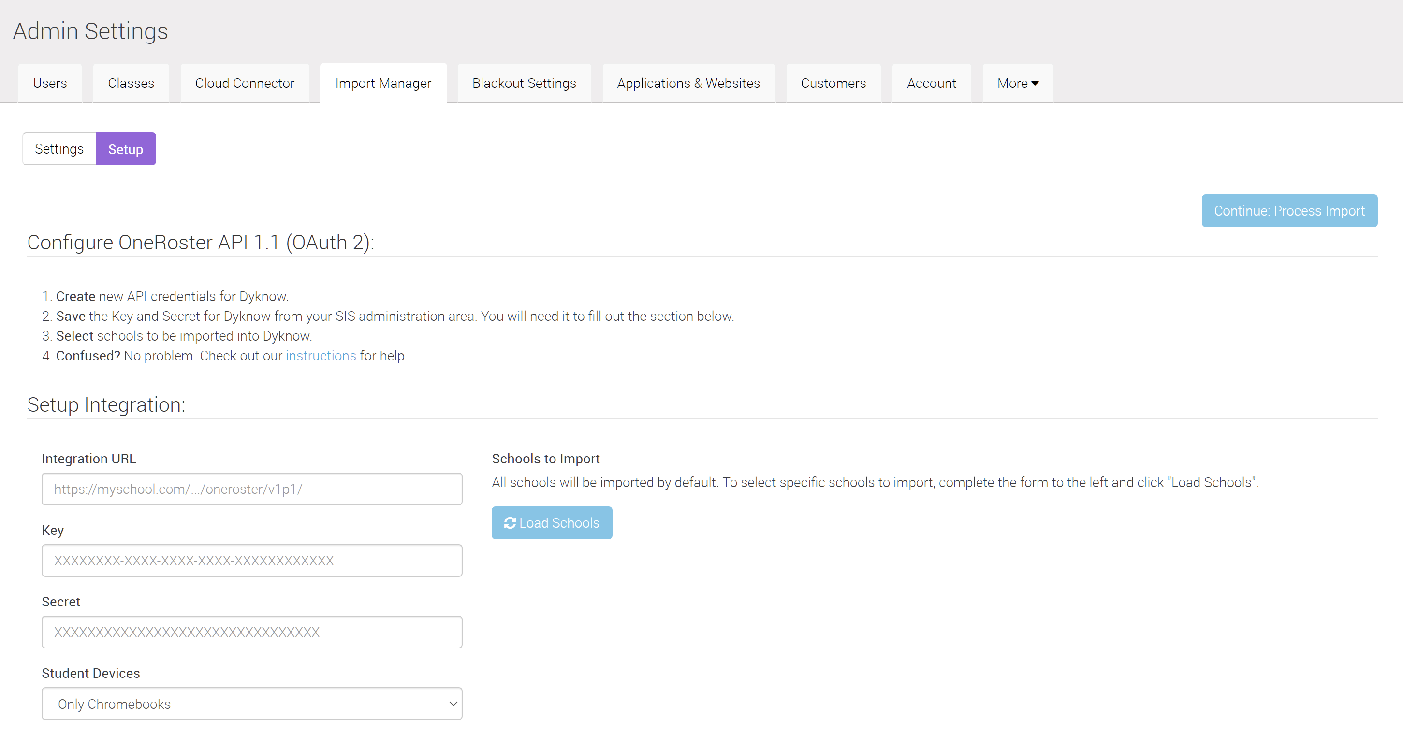Viewport: 1403px width, 749px height.
Task: Open Blackout Settings
Action: pos(524,83)
